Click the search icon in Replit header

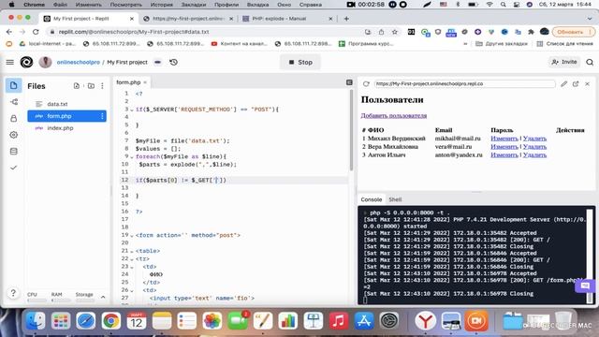590,62
